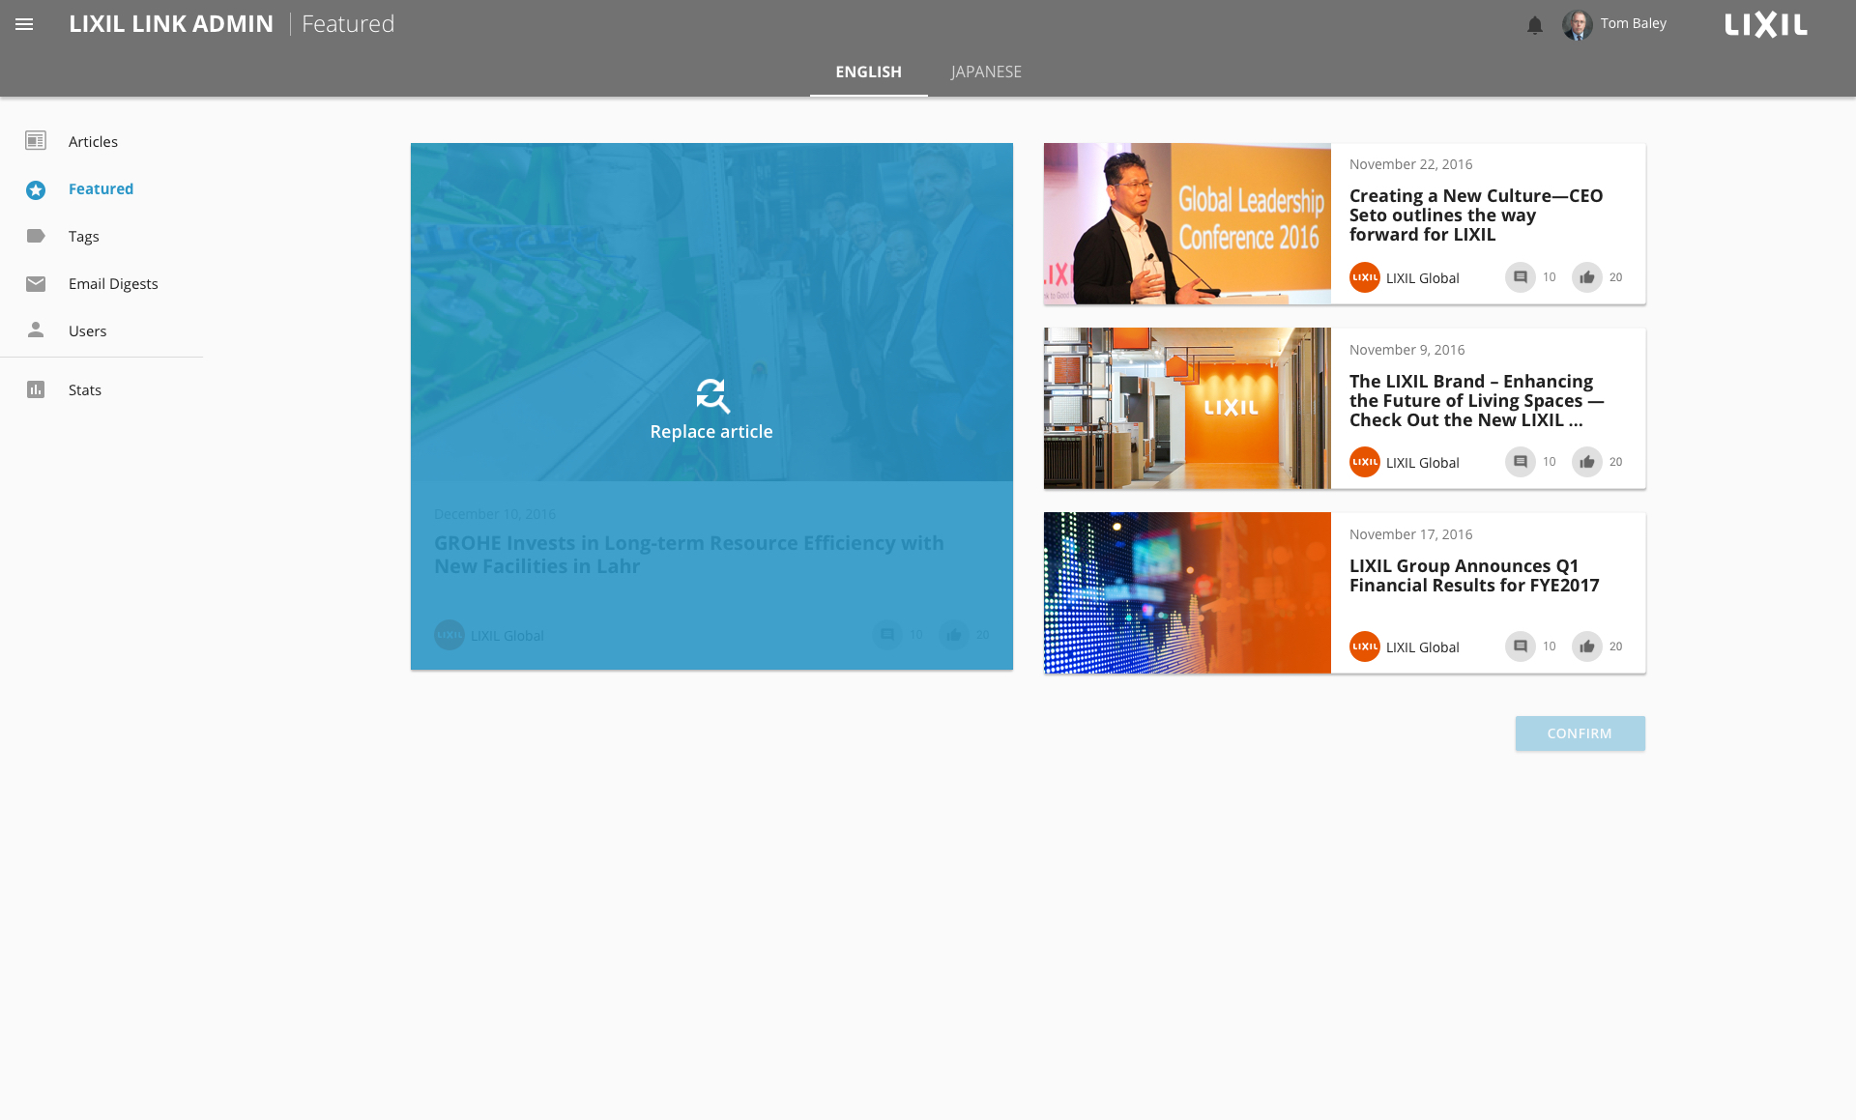Click Tom Baley's profile avatar
The height and width of the screenshot is (1120, 1856).
pos(1578,25)
